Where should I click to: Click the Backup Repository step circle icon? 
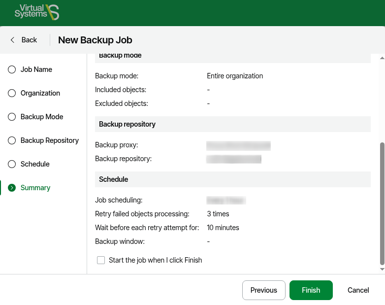coord(12,140)
